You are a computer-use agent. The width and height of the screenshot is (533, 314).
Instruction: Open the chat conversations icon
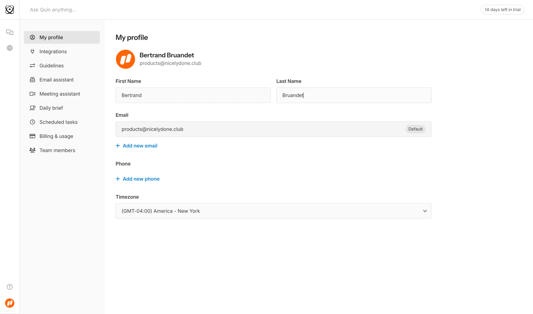pos(10,32)
